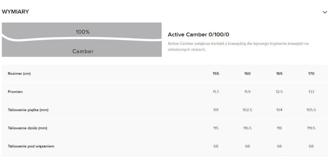Select the 155 size column header
331x166 pixels.
click(x=216, y=73)
